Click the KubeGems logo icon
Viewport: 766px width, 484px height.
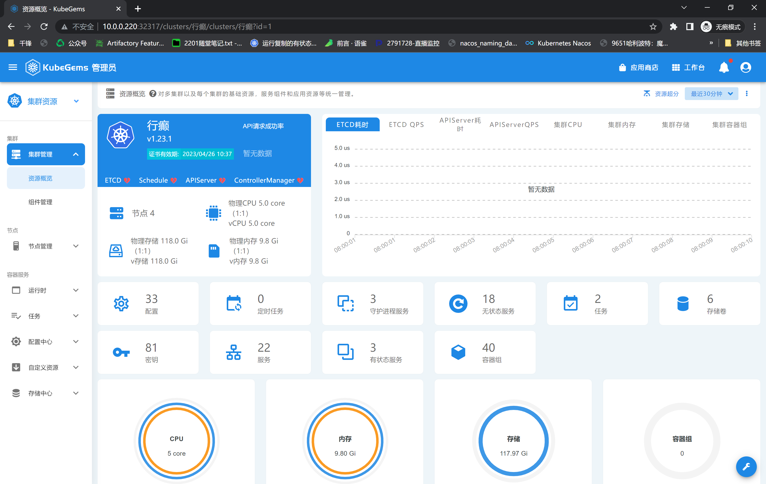(33, 67)
